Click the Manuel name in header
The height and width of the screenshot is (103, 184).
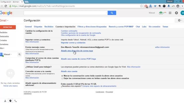152,13
